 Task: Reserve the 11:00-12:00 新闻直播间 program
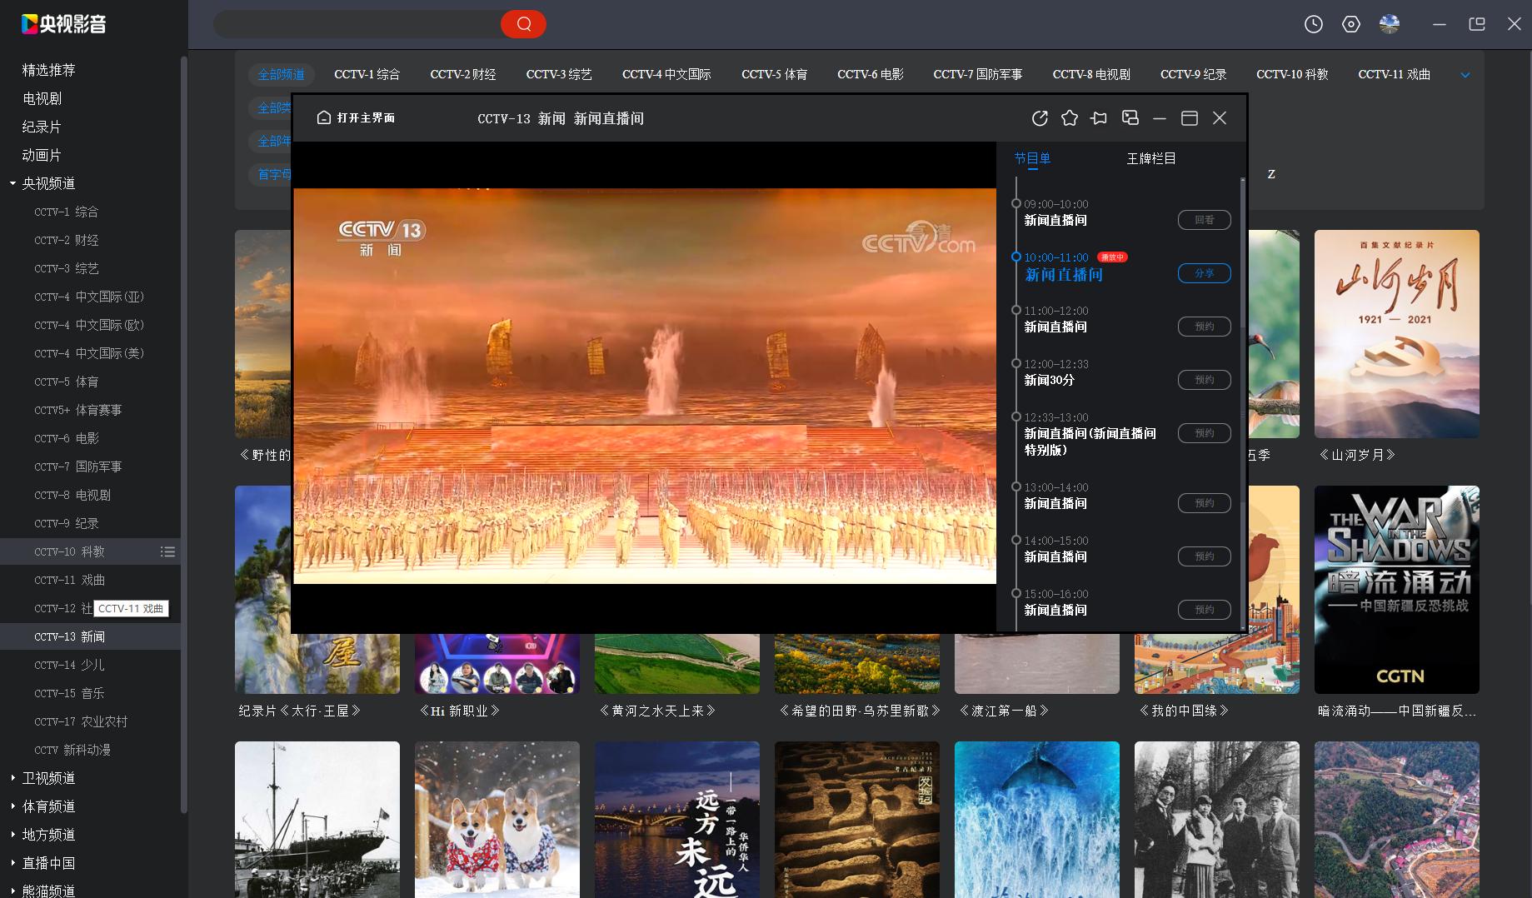[1204, 327]
